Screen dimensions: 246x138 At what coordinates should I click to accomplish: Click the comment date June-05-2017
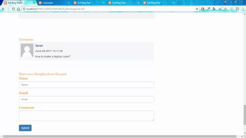click(49, 51)
